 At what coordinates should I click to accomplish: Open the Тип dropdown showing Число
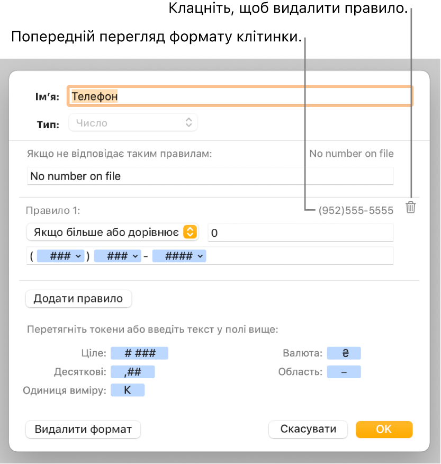click(x=133, y=122)
